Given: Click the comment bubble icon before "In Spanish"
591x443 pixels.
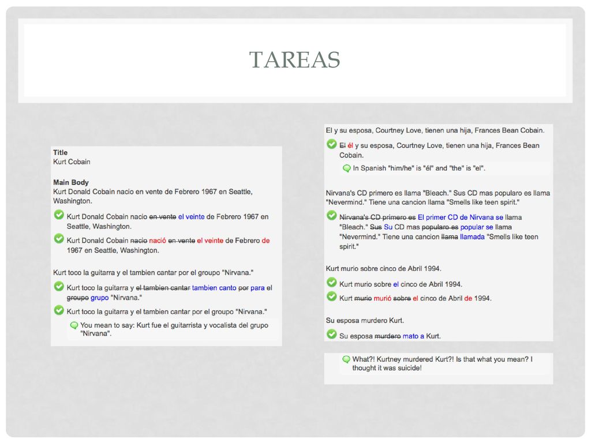Looking at the screenshot, I should point(347,168).
